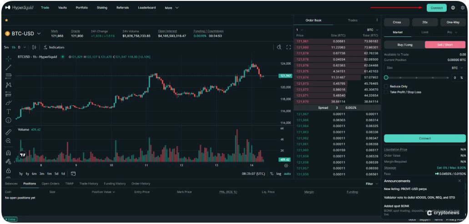469x224 pixels.
Task: Open the Vaults page
Action: (x=62, y=8)
